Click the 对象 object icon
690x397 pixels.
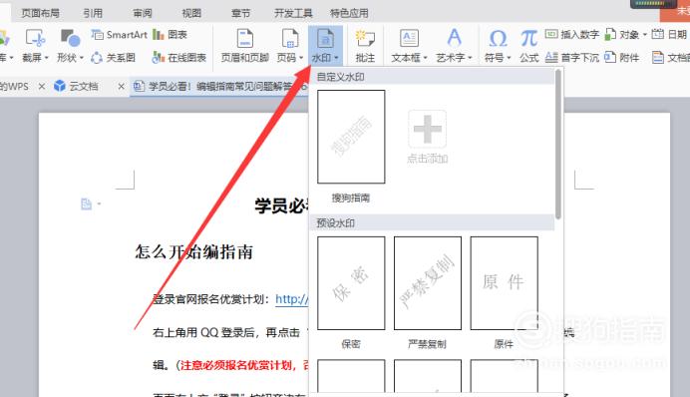610,34
